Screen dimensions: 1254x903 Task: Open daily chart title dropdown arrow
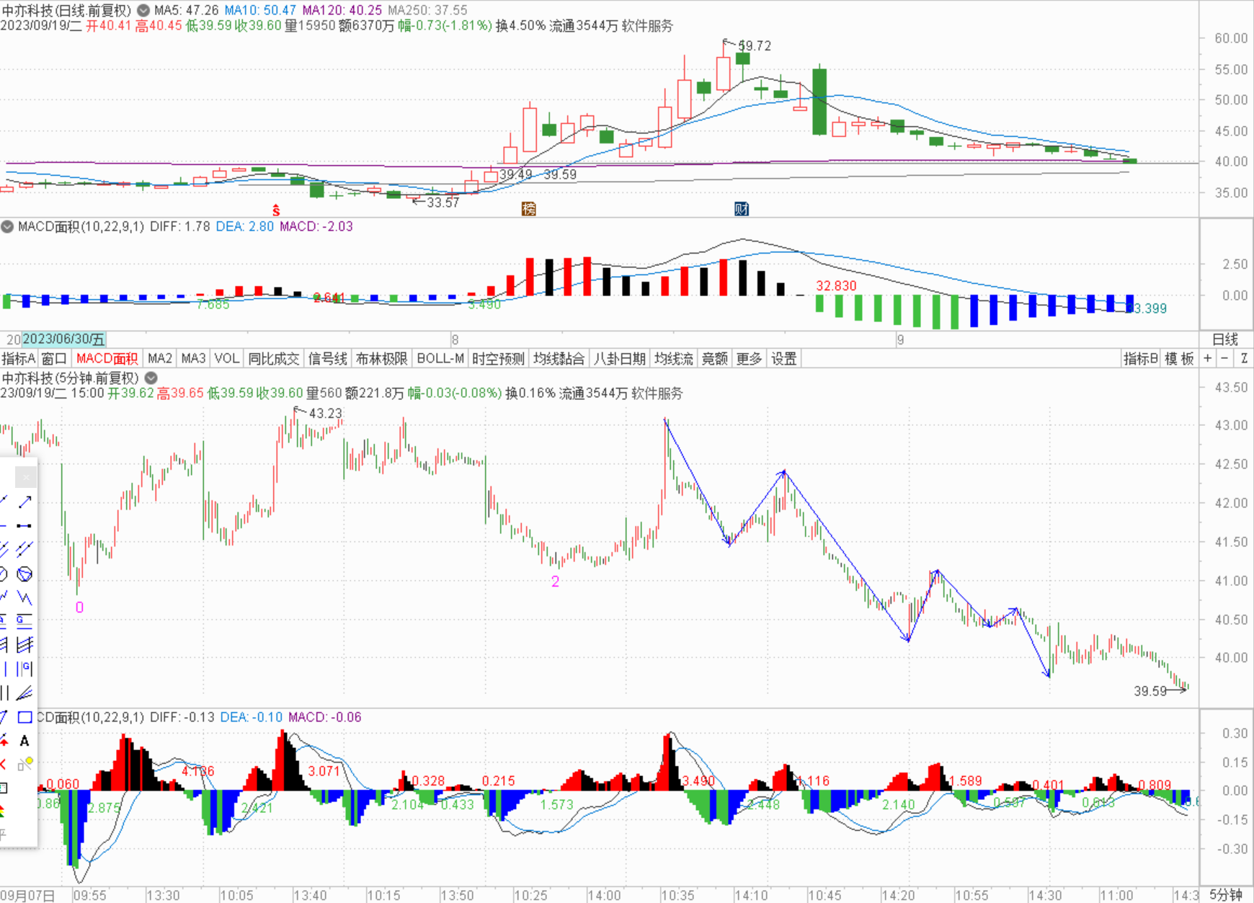click(x=143, y=10)
